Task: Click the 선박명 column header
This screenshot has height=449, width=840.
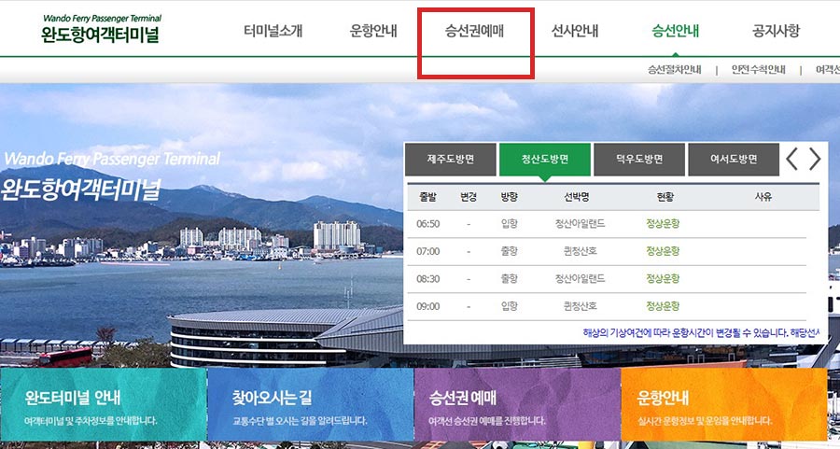Action: coord(577,197)
